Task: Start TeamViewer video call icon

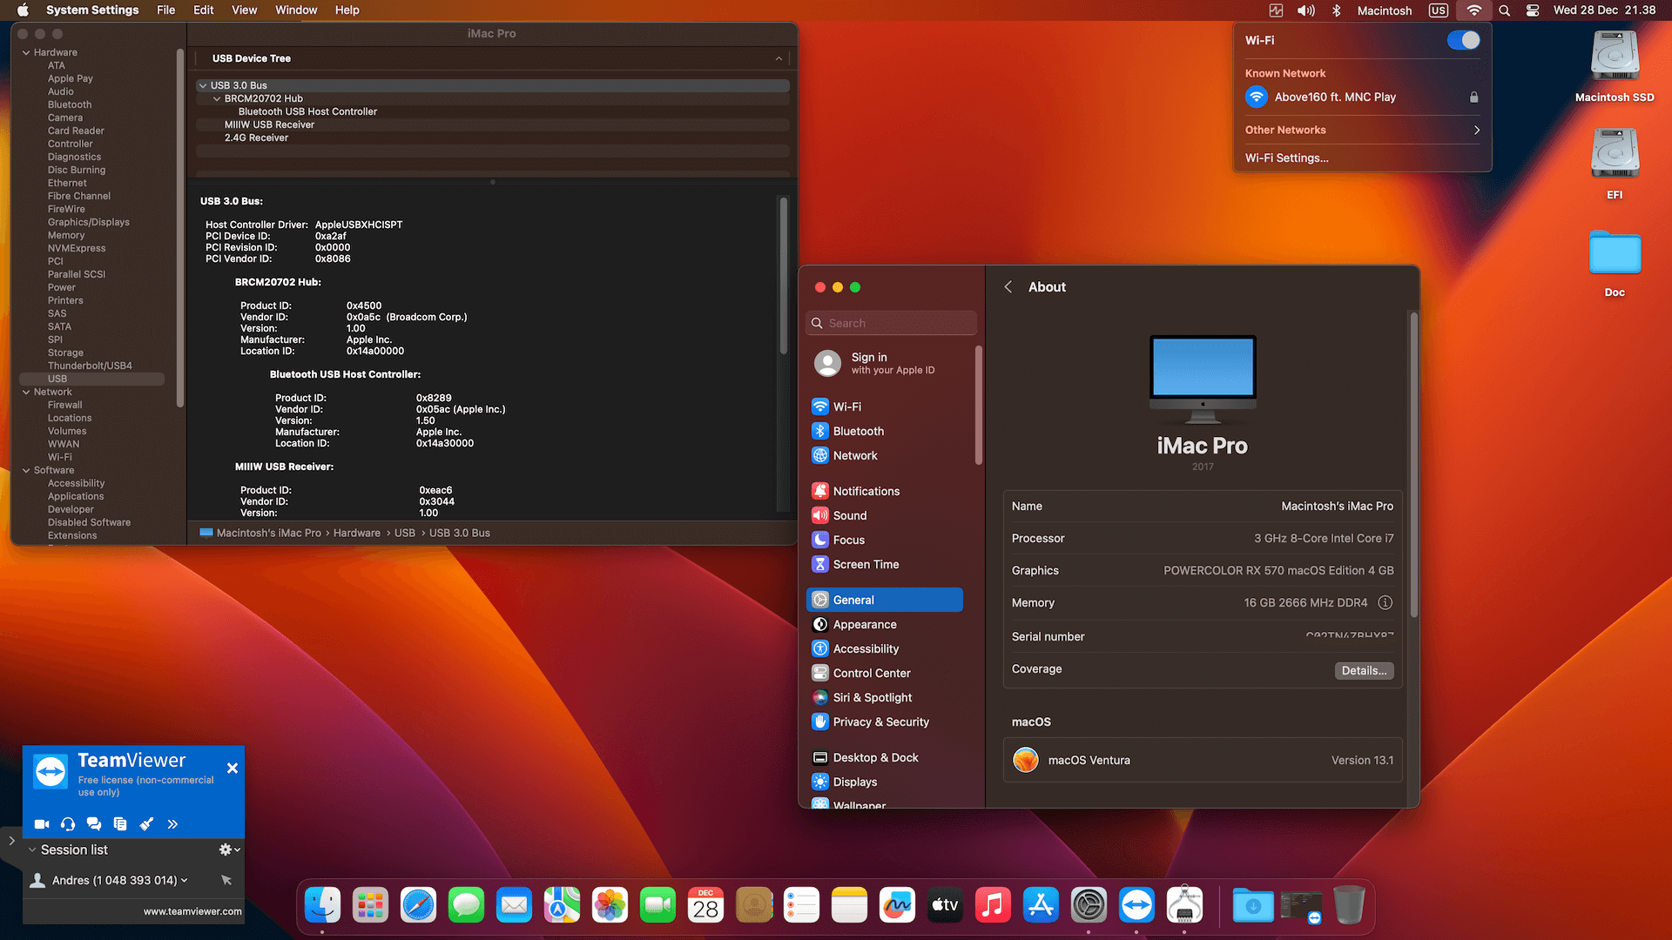Action: [x=42, y=824]
